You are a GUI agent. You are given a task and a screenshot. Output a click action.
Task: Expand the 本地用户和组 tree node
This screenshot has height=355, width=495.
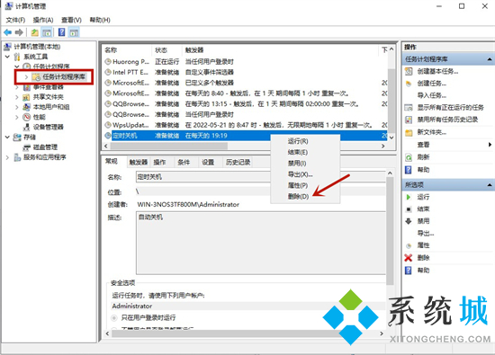[x=17, y=107]
